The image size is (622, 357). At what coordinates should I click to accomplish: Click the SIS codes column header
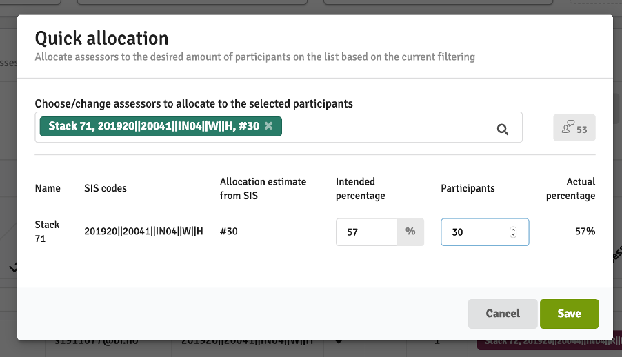106,188
